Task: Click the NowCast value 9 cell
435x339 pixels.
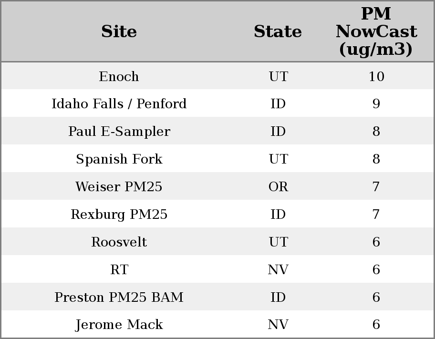Action: 376,104
